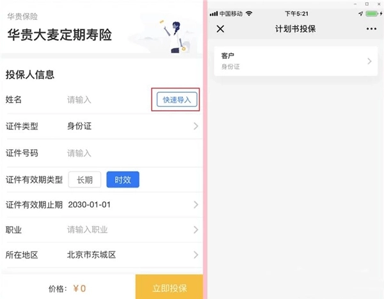This screenshot has width=384, height=299.
Task: Open the 客户 身份证 entry chevron
Action: [x=369, y=61]
